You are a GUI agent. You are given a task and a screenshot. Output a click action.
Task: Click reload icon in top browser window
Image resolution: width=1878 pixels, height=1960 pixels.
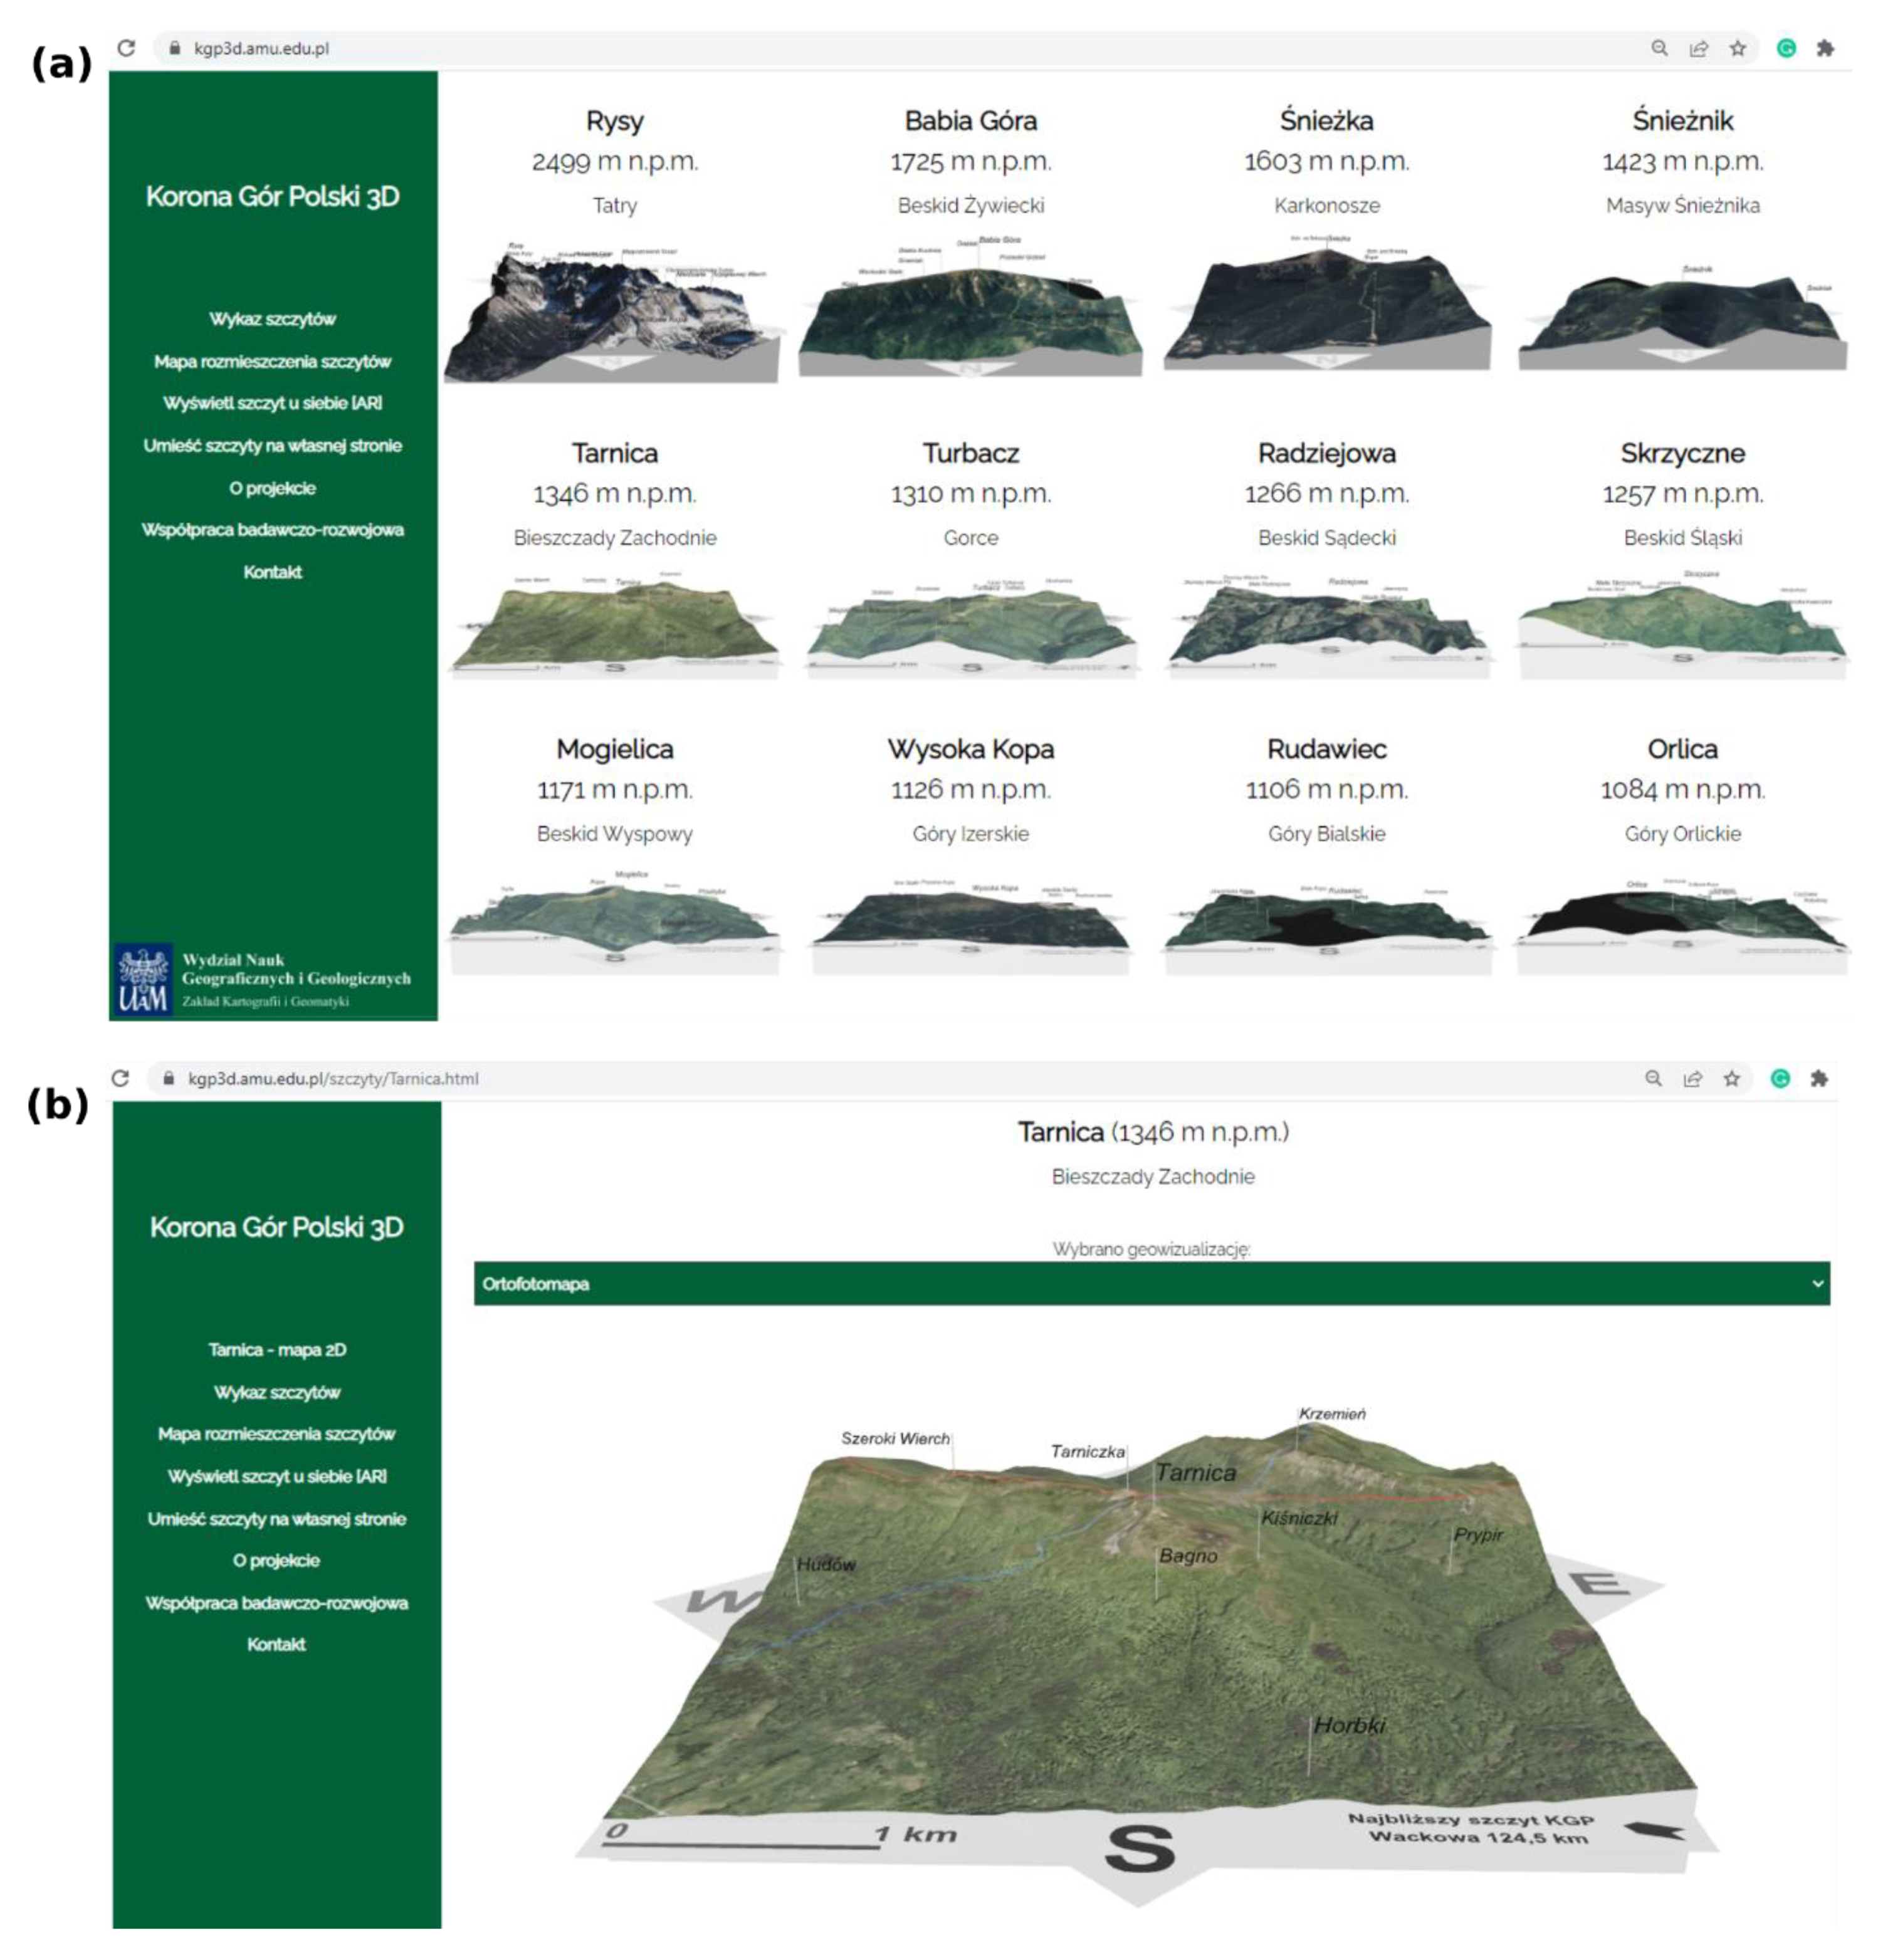point(126,48)
